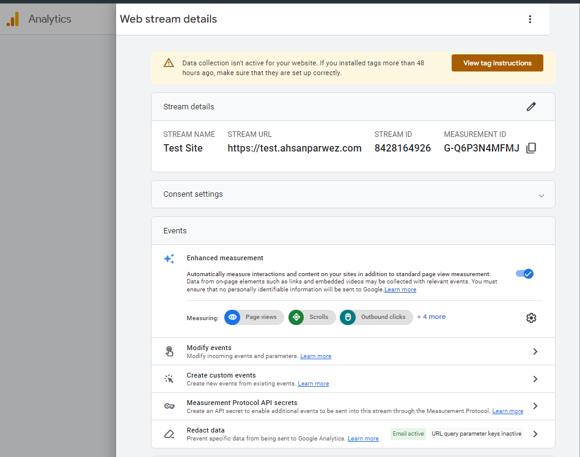580x457 pixels.
Task: Show the '+ 4 more' measured events
Action: 431,317
